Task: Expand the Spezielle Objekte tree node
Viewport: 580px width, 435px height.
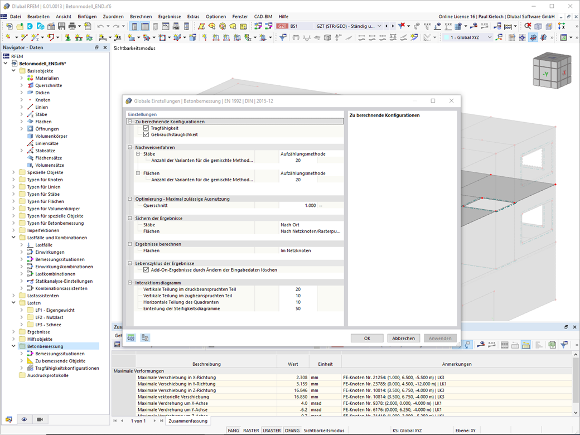Action: click(13, 172)
